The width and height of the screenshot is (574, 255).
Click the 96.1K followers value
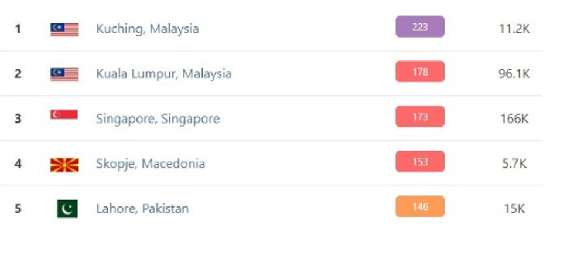pyautogui.click(x=514, y=74)
